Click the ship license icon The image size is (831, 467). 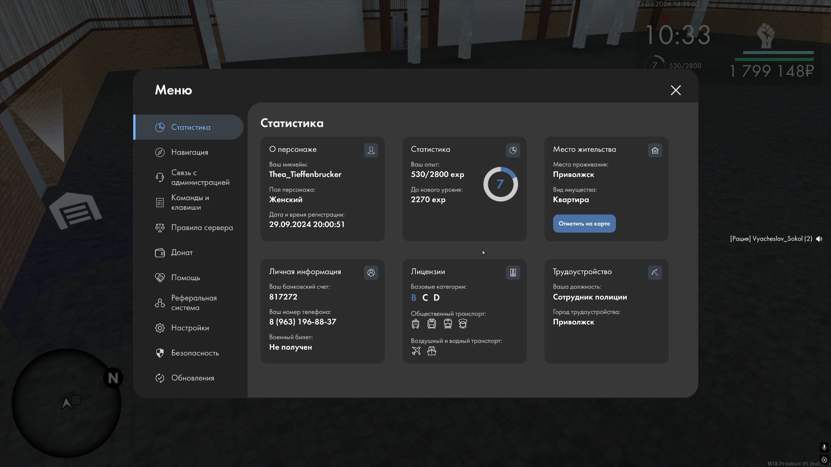[432, 351]
